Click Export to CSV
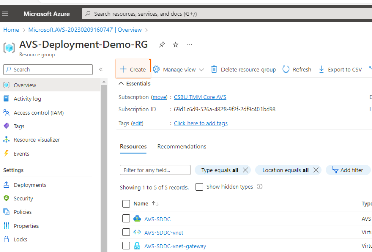372x252 pixels. coord(340,69)
